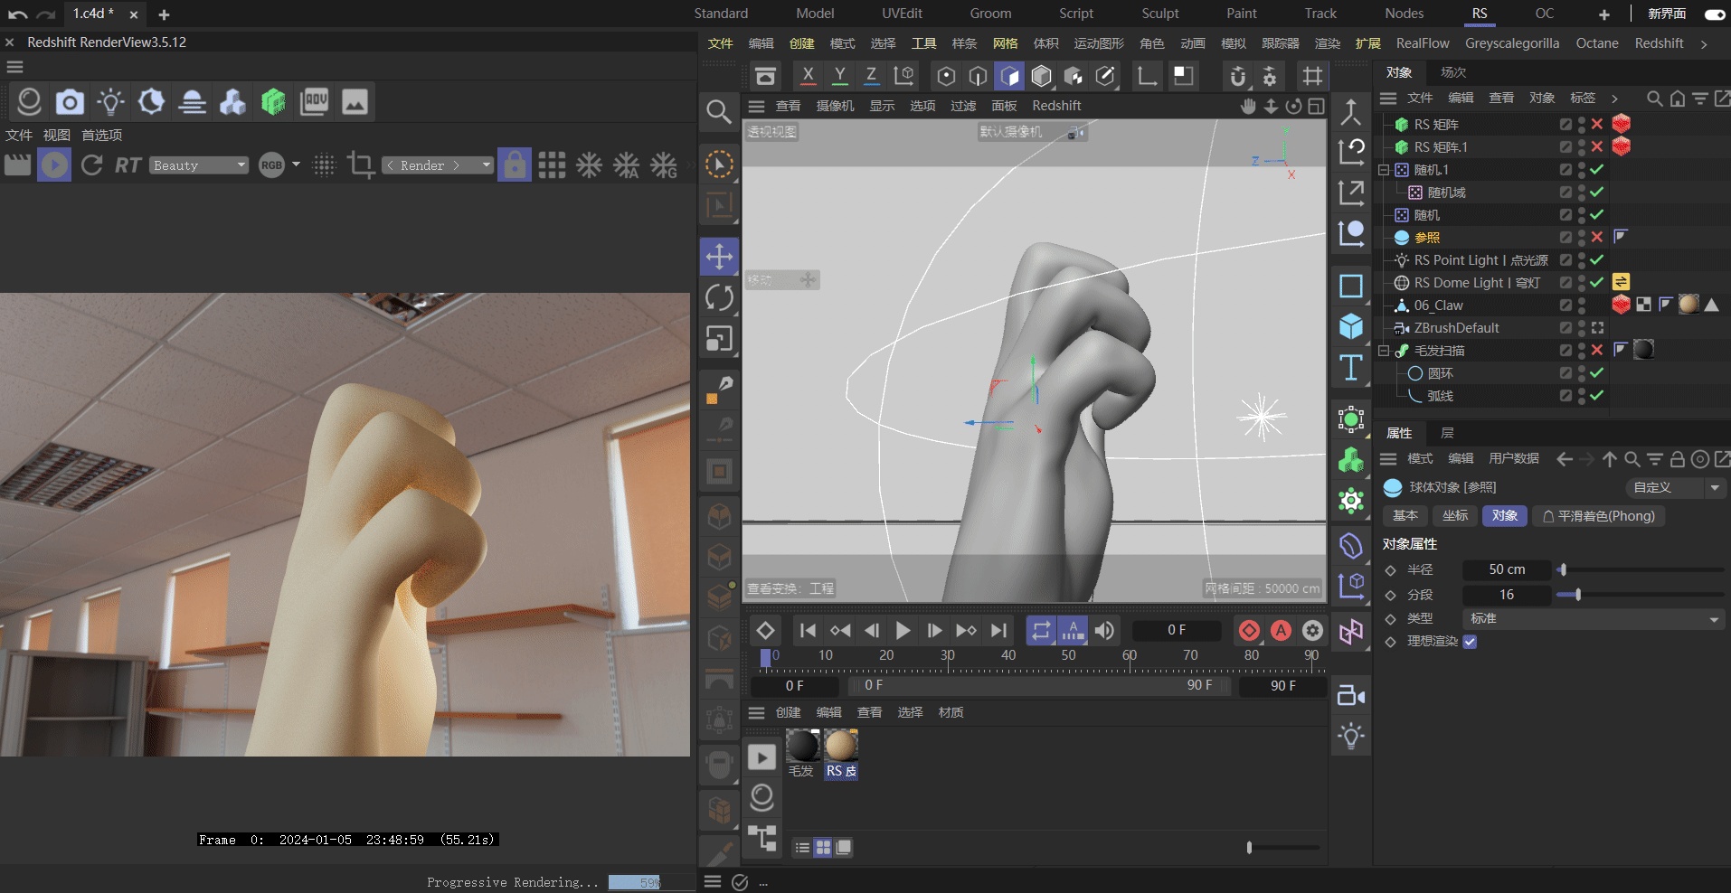Open the 自定义 dropdown in attributes
This screenshot has height=893, width=1731.
pyautogui.click(x=1674, y=488)
